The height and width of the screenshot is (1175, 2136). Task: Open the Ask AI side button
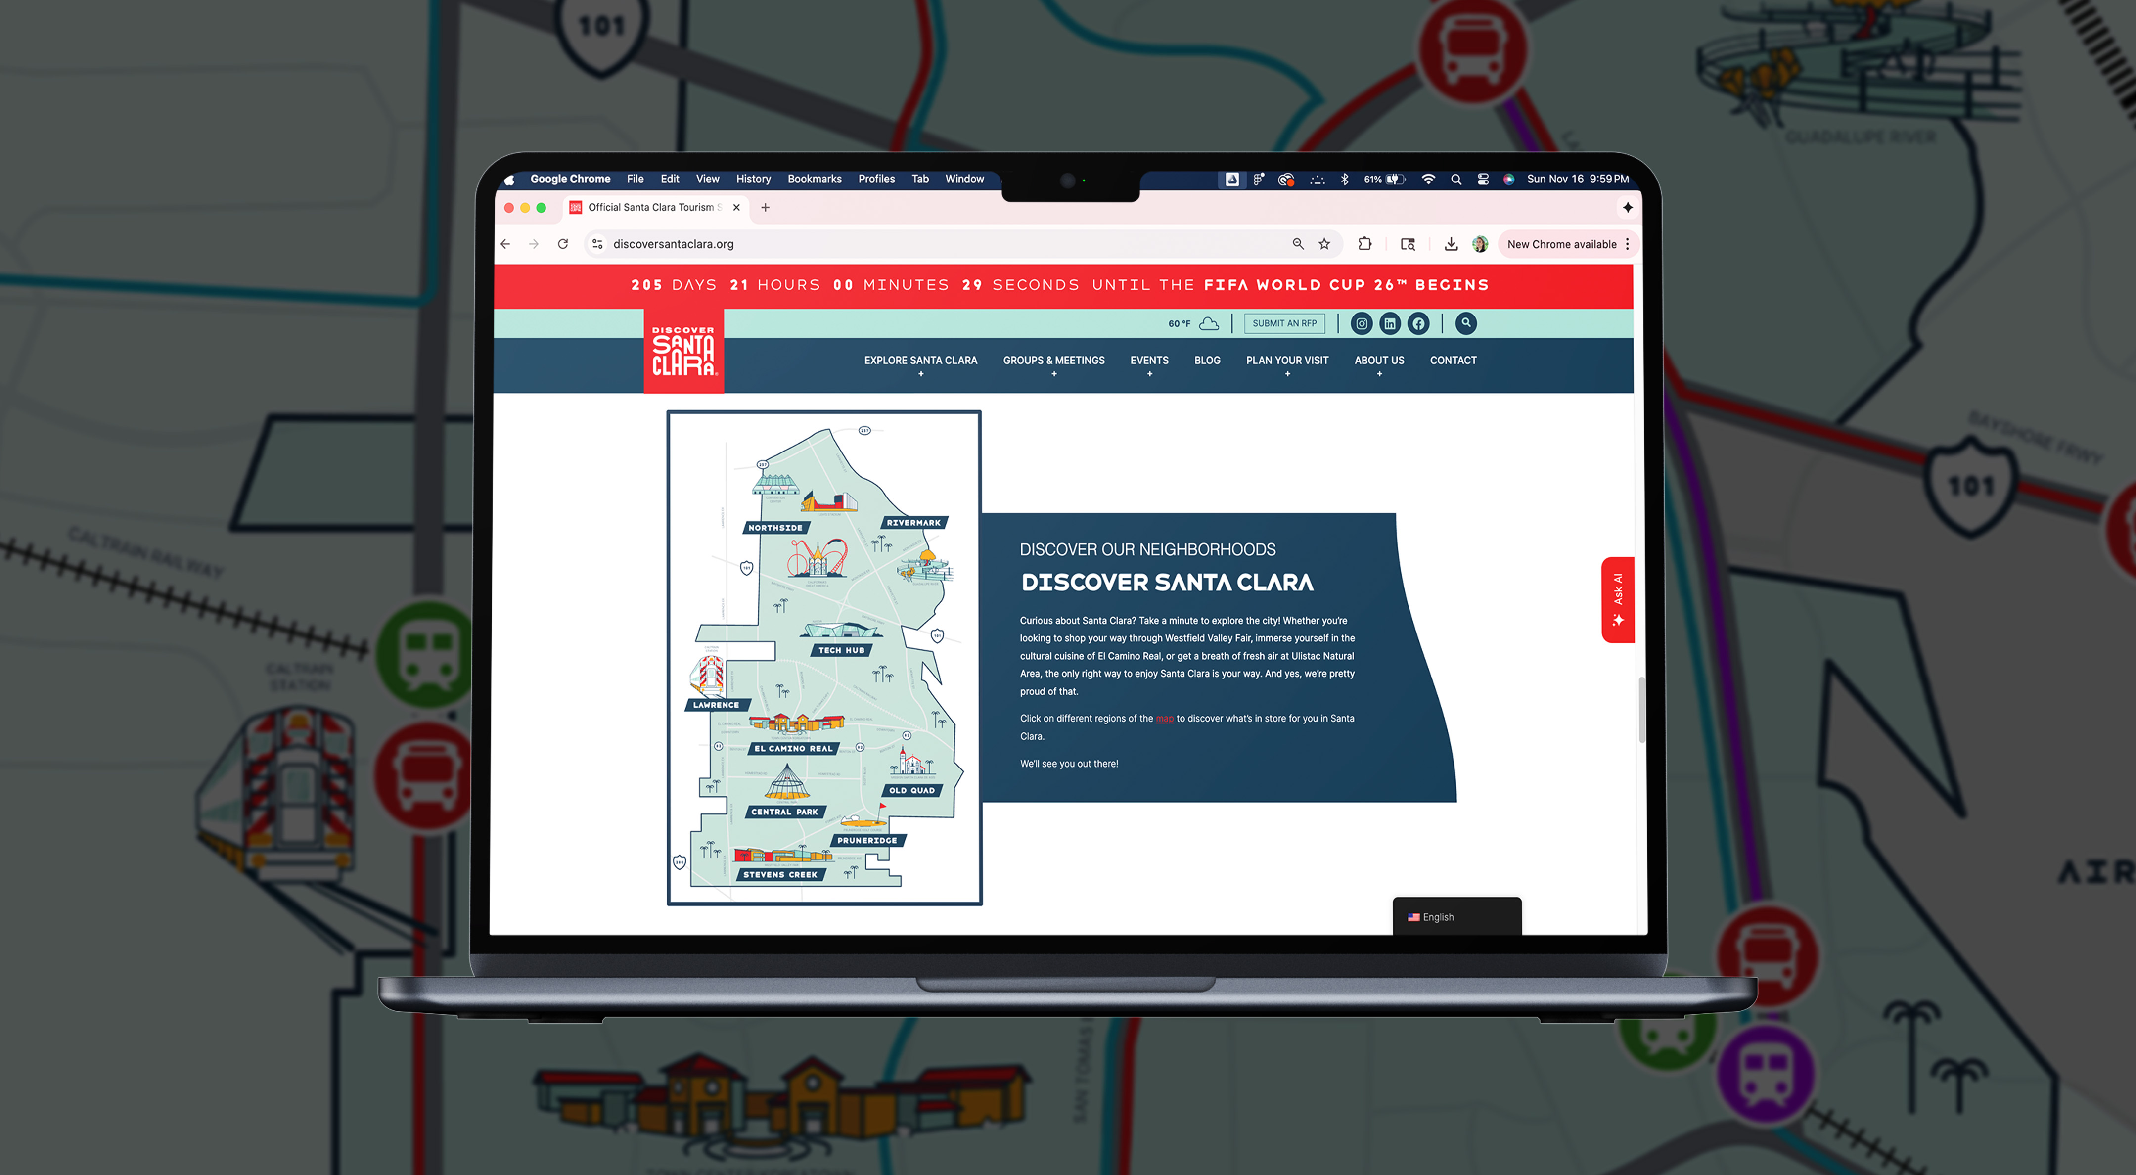tap(1617, 599)
